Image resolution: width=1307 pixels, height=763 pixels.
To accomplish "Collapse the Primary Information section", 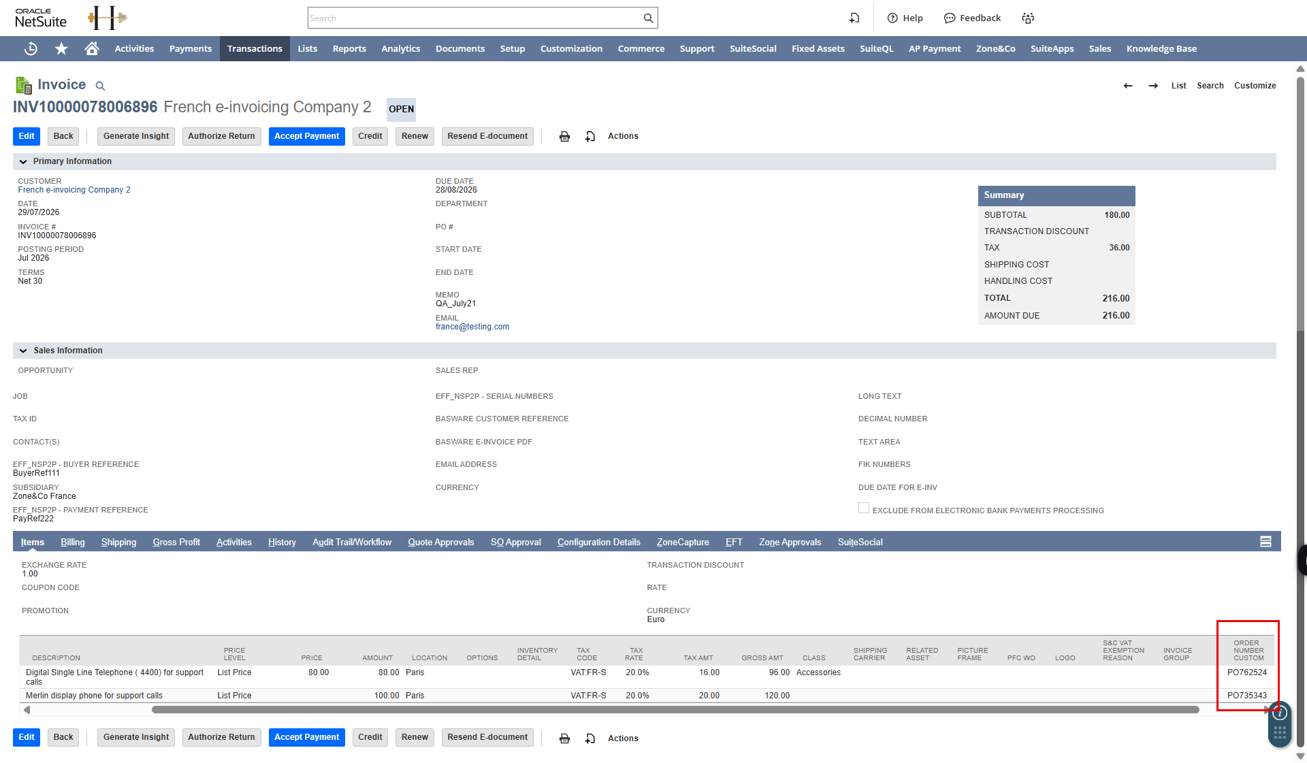I will [23, 161].
